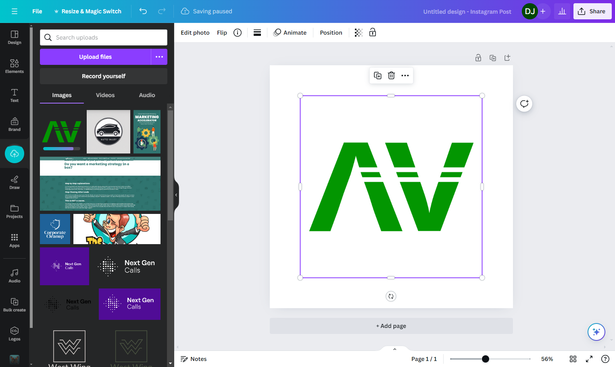Viewport: 615px width, 367px height.
Task: Open the Audio sidebar panel
Action: point(15,276)
